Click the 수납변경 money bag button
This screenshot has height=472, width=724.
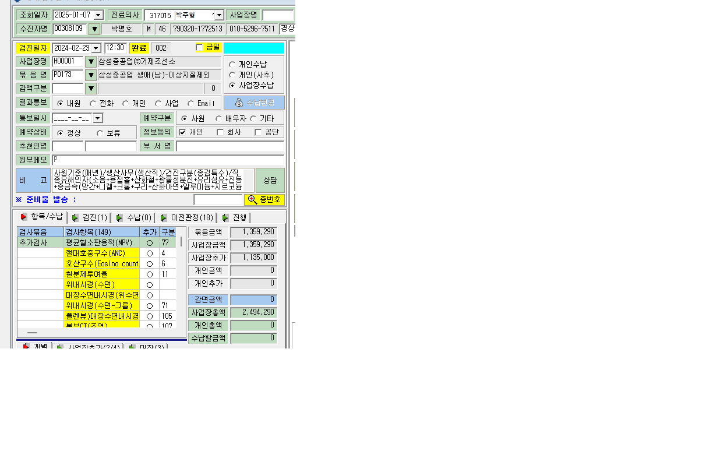point(254,103)
